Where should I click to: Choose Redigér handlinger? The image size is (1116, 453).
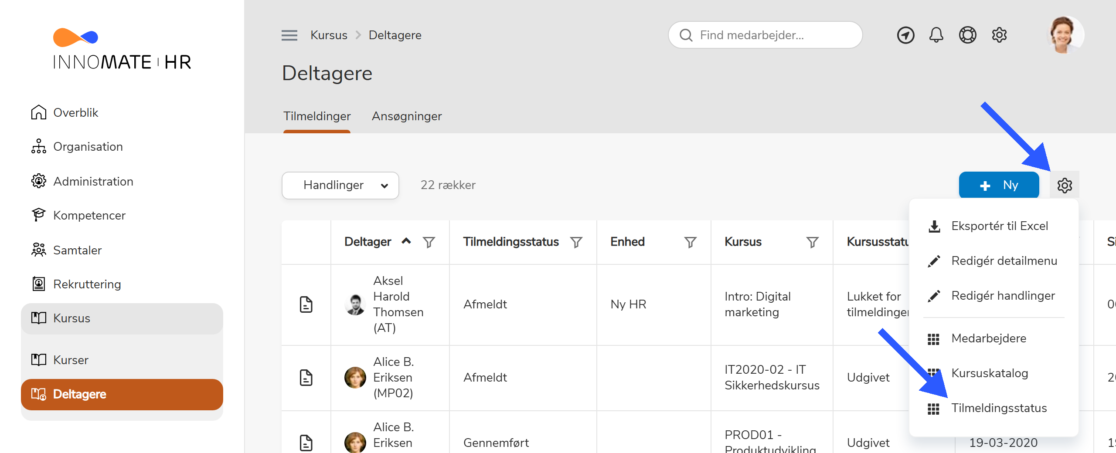click(x=994, y=296)
